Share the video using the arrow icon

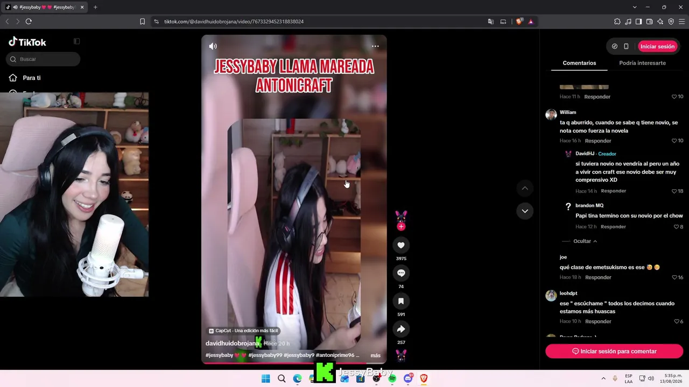tap(401, 329)
